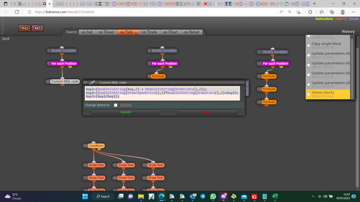Screen dimensions: 360x202
Task: Select the on Tick event tab
Action: pos(128,32)
